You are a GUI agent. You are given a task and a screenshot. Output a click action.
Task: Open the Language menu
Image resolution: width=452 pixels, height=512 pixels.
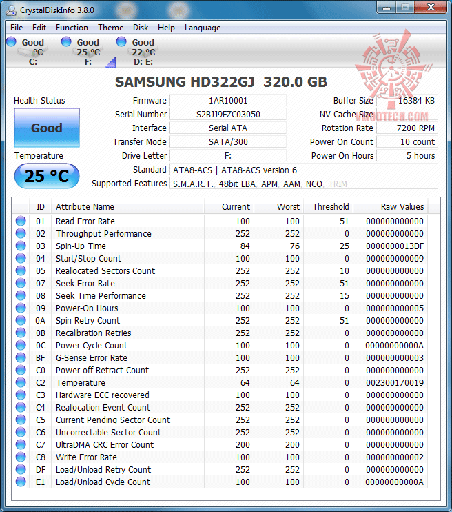pos(203,28)
